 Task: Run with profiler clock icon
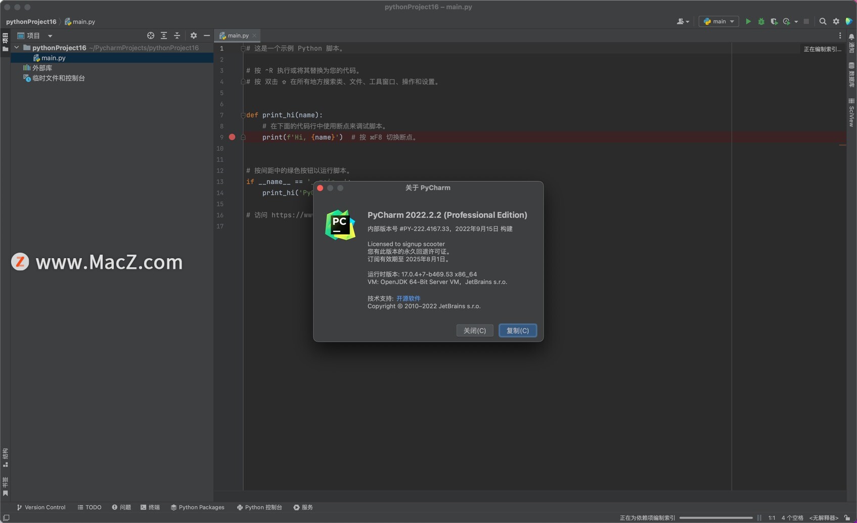pyautogui.click(x=786, y=22)
